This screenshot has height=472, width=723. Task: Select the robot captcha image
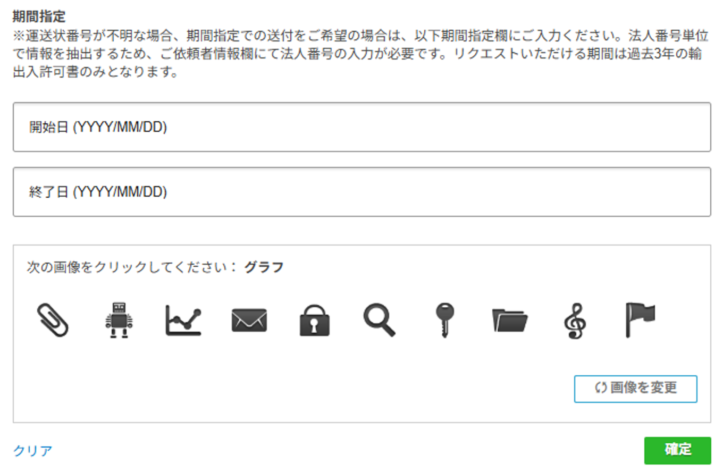(118, 320)
